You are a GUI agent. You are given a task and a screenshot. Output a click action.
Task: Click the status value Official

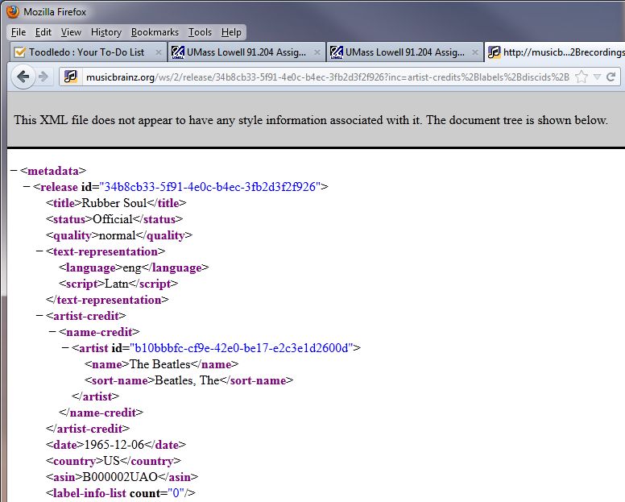point(113,219)
